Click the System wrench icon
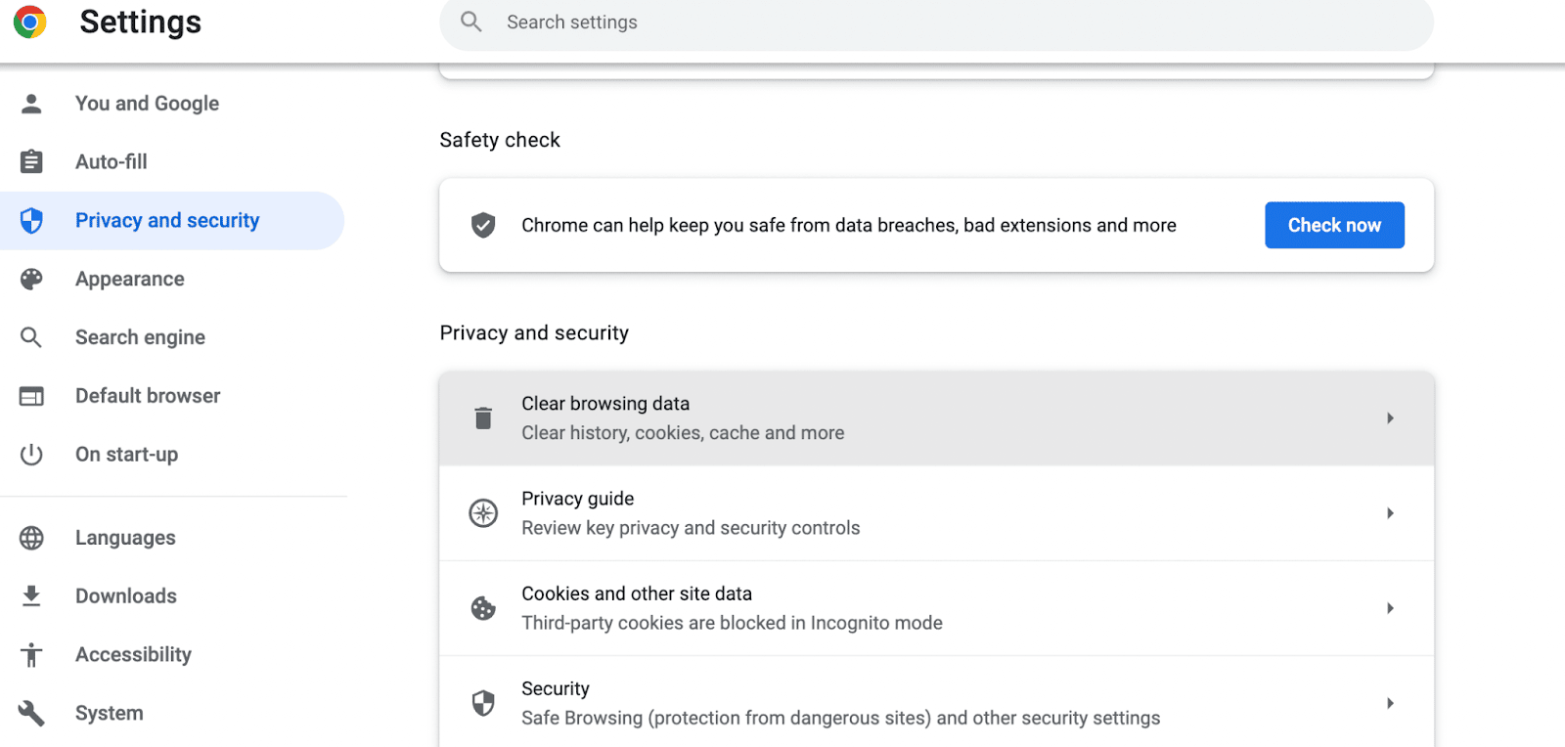 [32, 713]
